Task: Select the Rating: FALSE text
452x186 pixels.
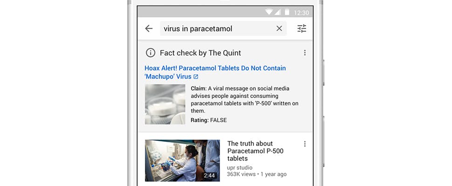Action: click(209, 120)
